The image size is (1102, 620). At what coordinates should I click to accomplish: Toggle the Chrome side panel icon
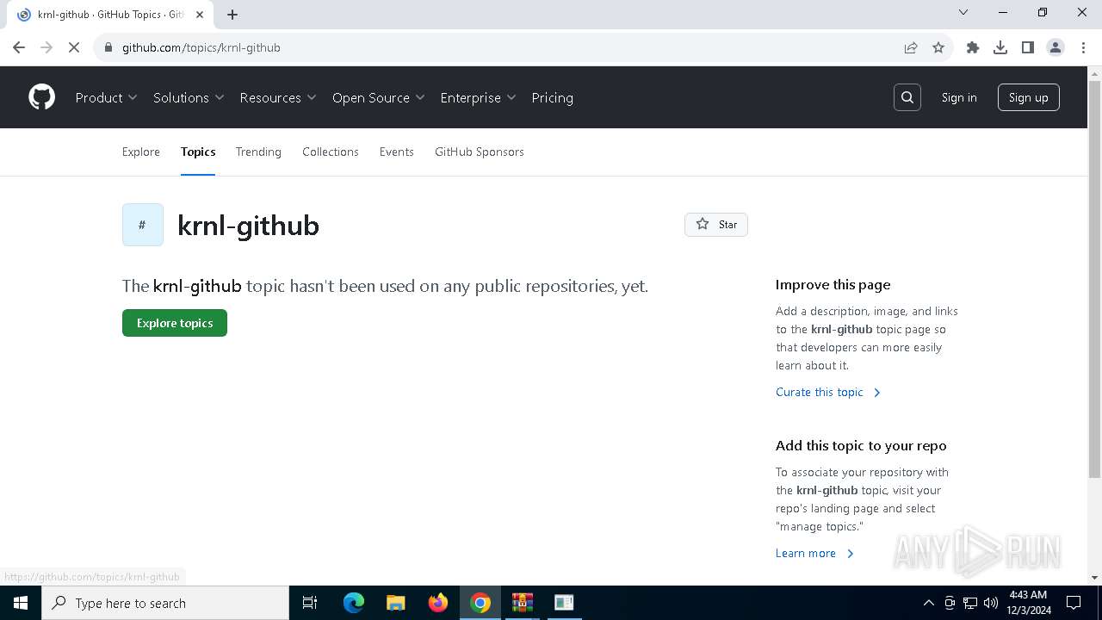pyautogui.click(x=1028, y=47)
